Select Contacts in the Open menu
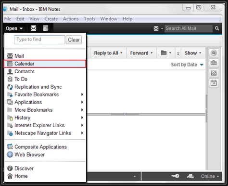This screenshot has width=228, height=186. (45, 71)
